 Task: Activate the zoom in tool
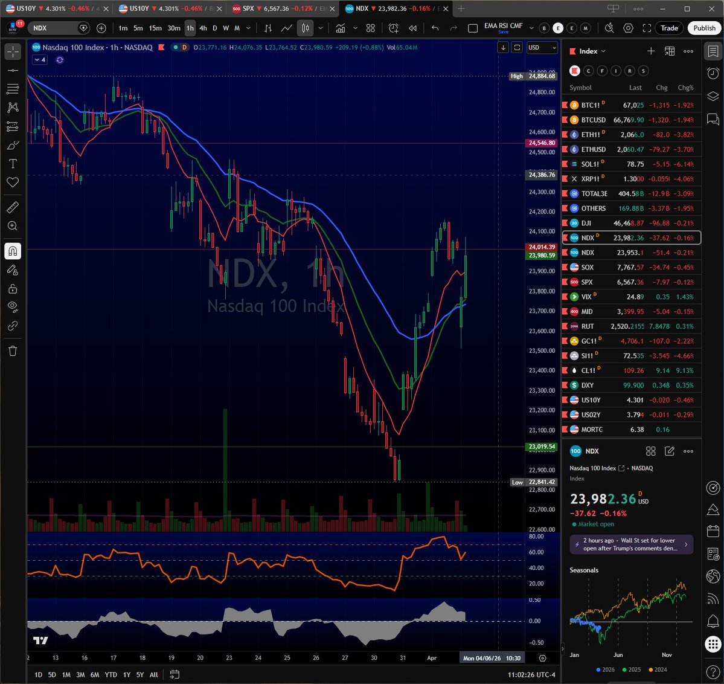pyautogui.click(x=13, y=226)
